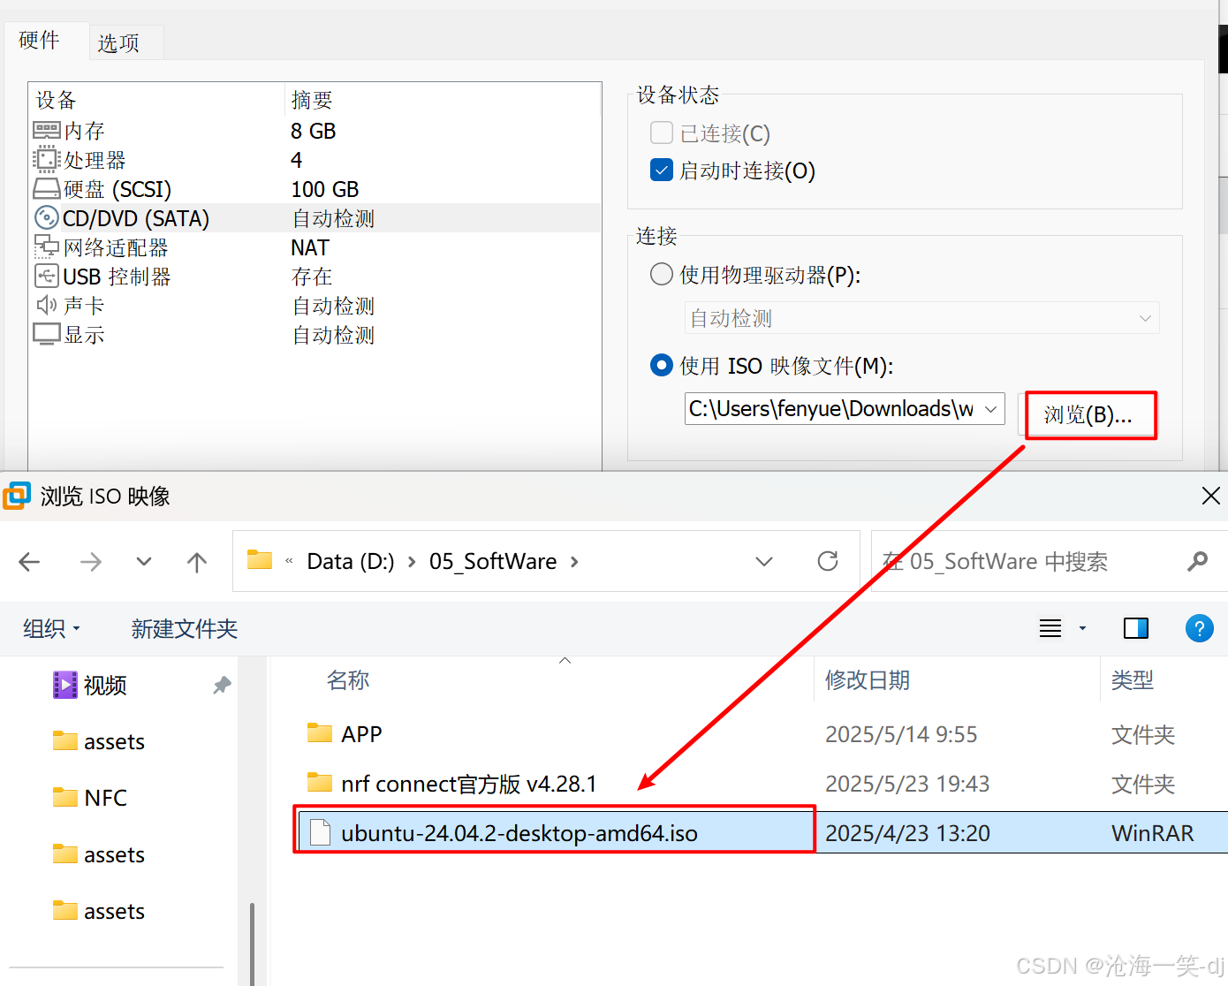Expand chevron after 05_SoftWare breadcrumb
This screenshot has height=986, width=1228.
point(574,562)
